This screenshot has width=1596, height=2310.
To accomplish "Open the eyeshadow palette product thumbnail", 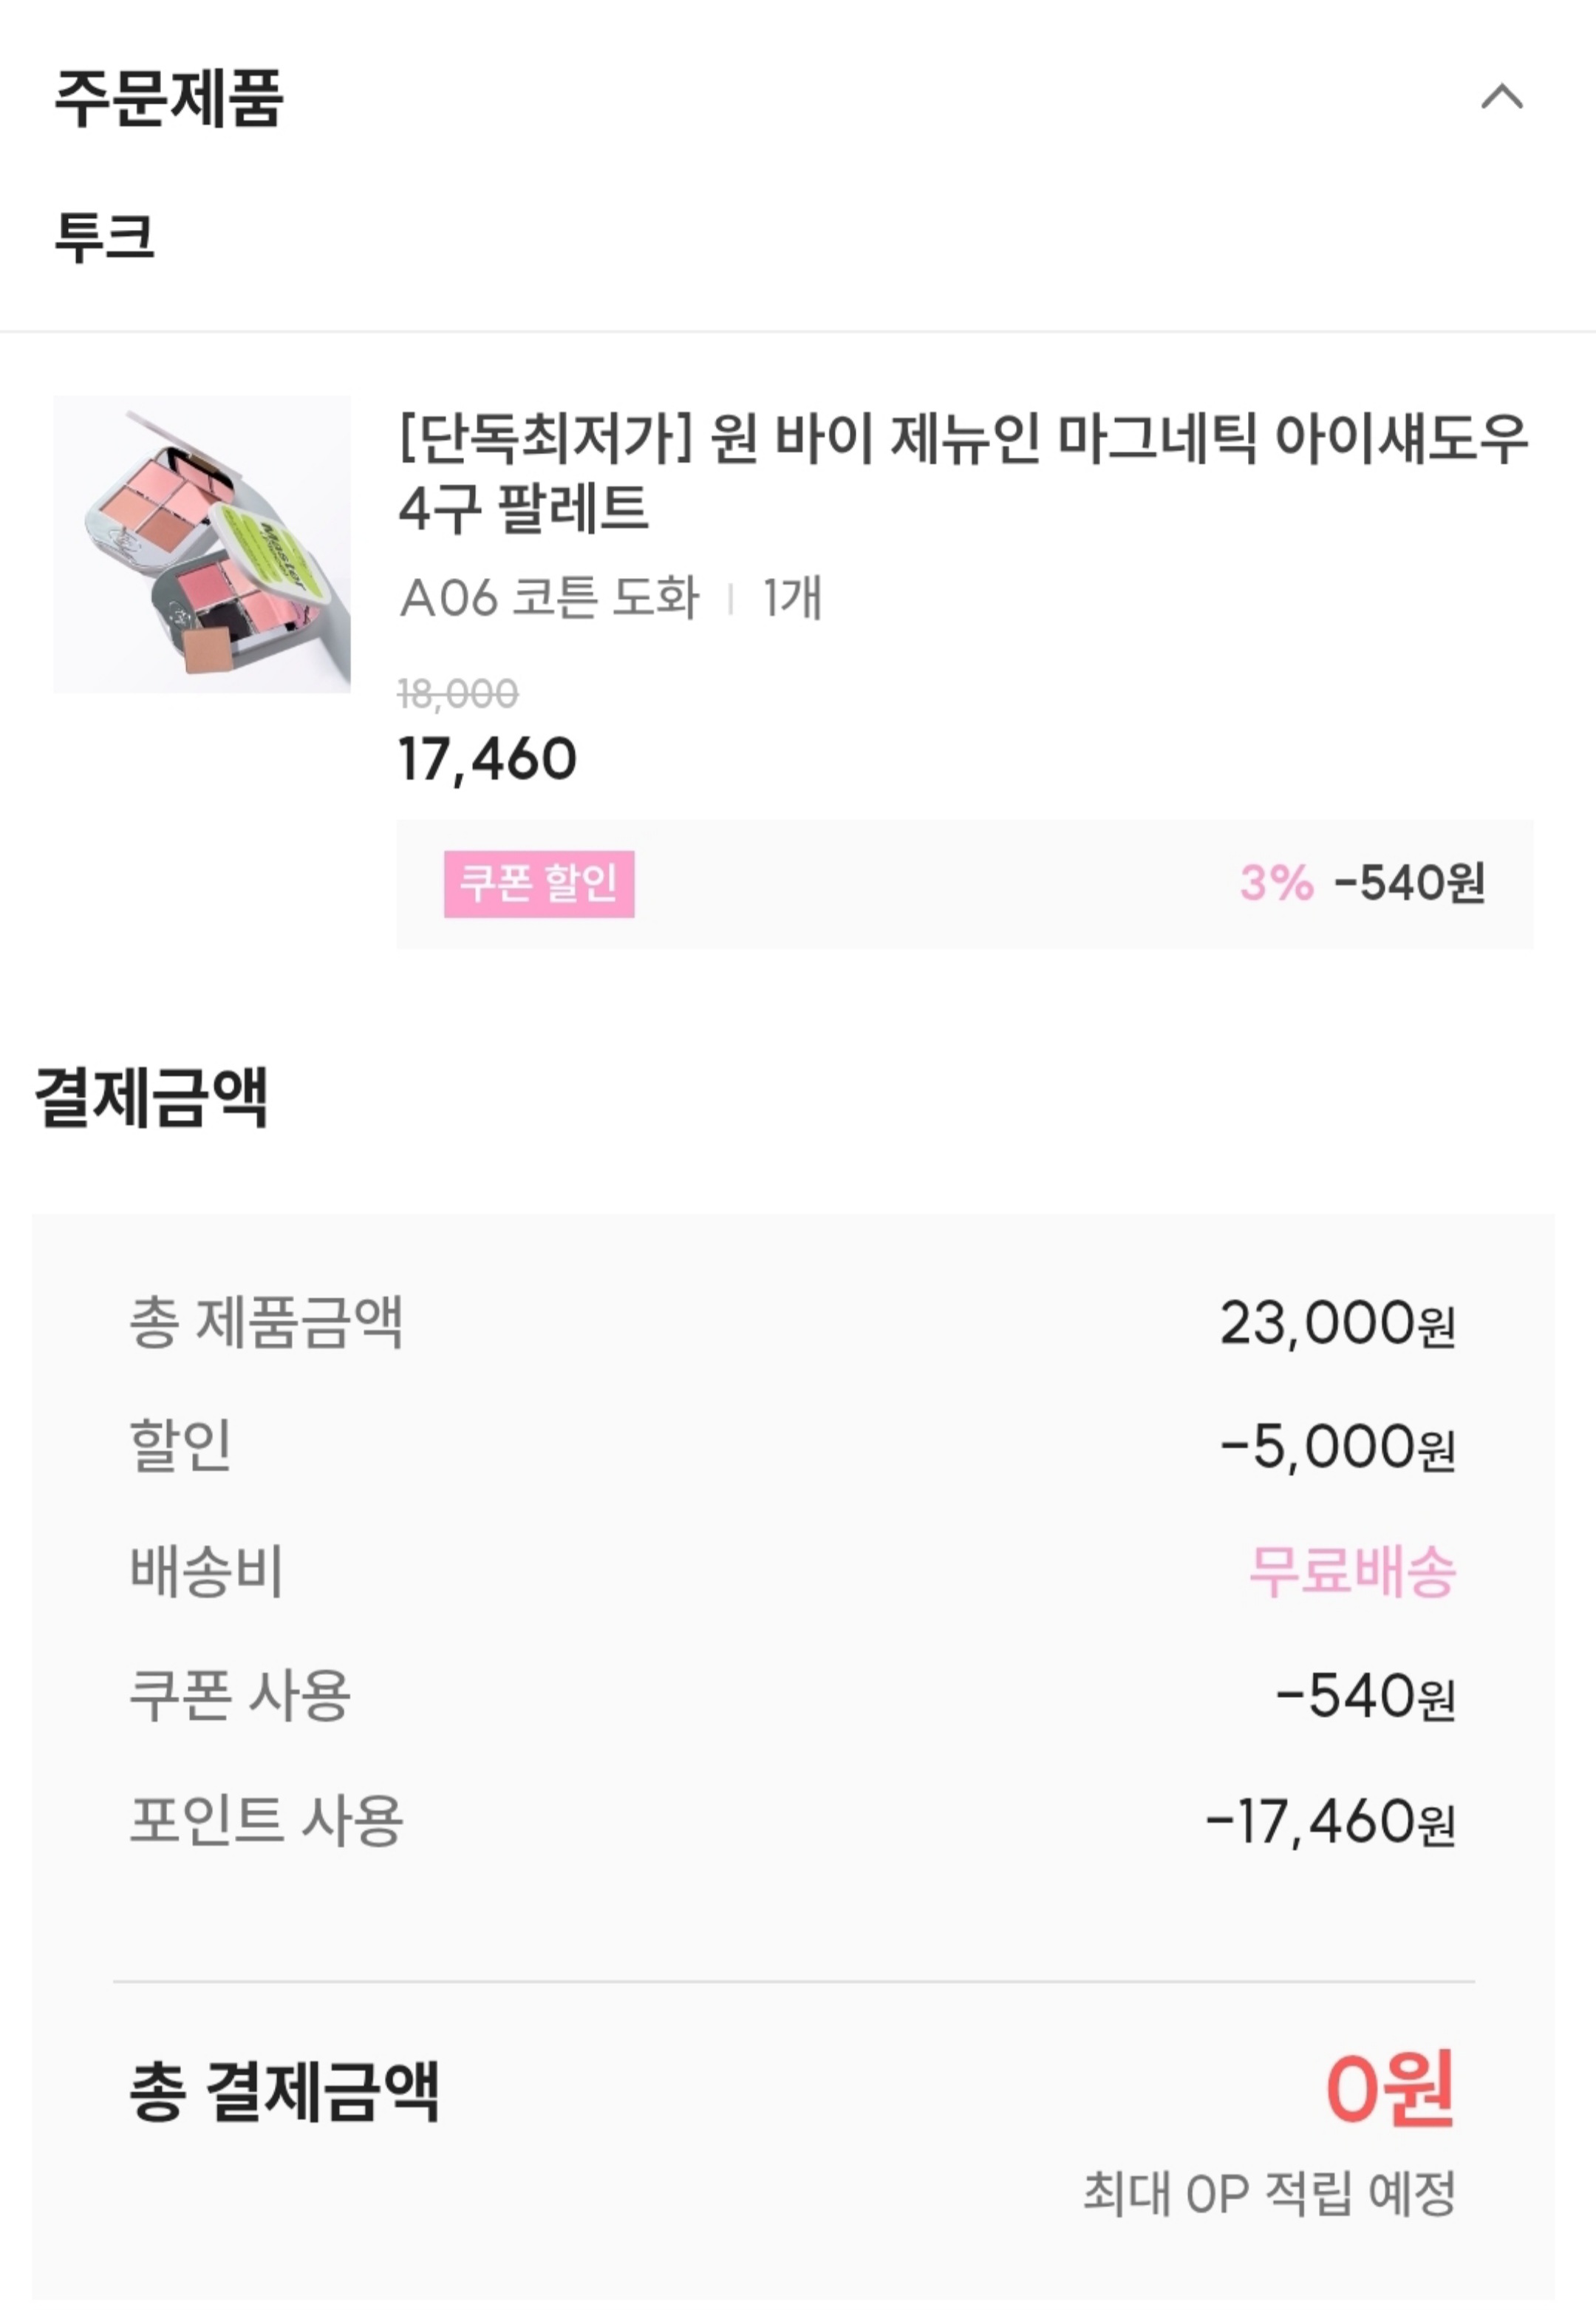I will 202,544.
